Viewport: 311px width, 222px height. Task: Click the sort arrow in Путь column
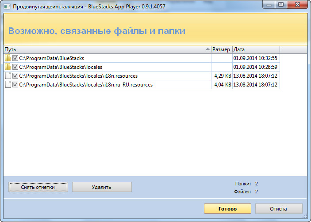[x=207, y=49]
